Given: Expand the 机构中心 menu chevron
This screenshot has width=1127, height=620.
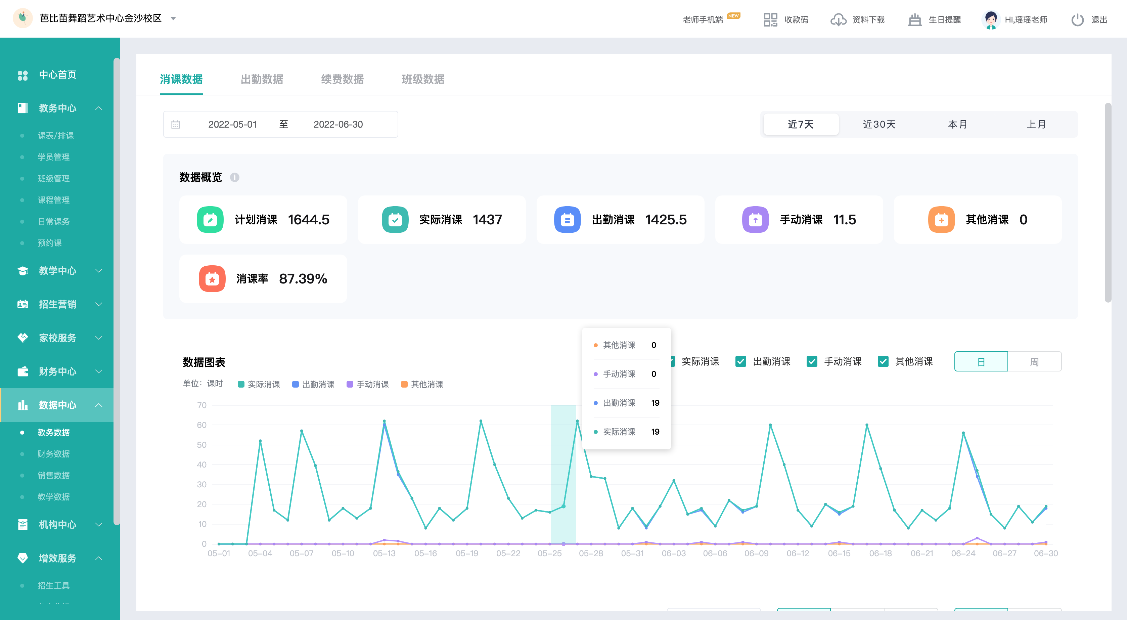Looking at the screenshot, I should 99,525.
